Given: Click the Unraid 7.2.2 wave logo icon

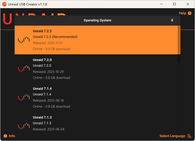Looking at the screenshot, I should pos(24,40).
